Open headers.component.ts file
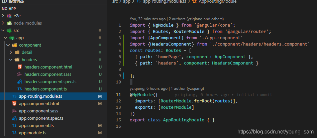The width and height of the screenshot is (317, 138). (45, 89)
